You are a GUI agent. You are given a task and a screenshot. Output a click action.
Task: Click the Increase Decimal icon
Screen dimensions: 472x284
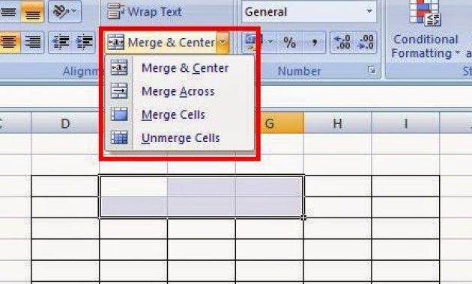(342, 43)
